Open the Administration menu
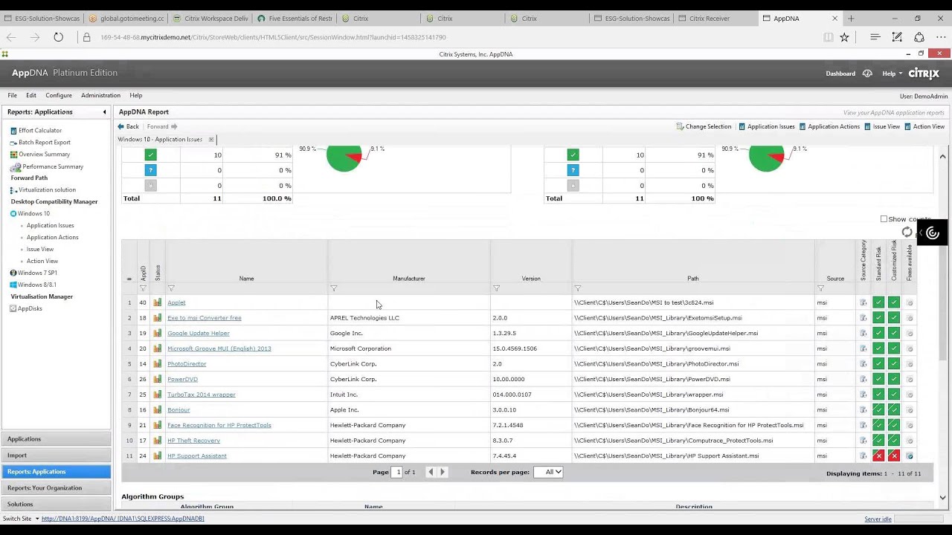 (100, 95)
